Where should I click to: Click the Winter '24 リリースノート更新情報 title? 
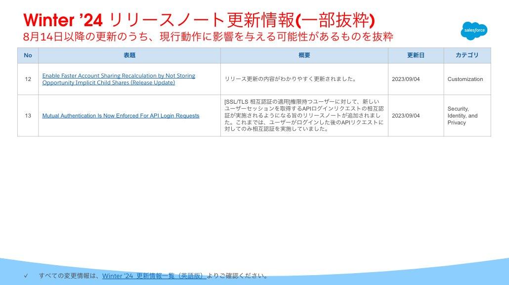[199, 20]
